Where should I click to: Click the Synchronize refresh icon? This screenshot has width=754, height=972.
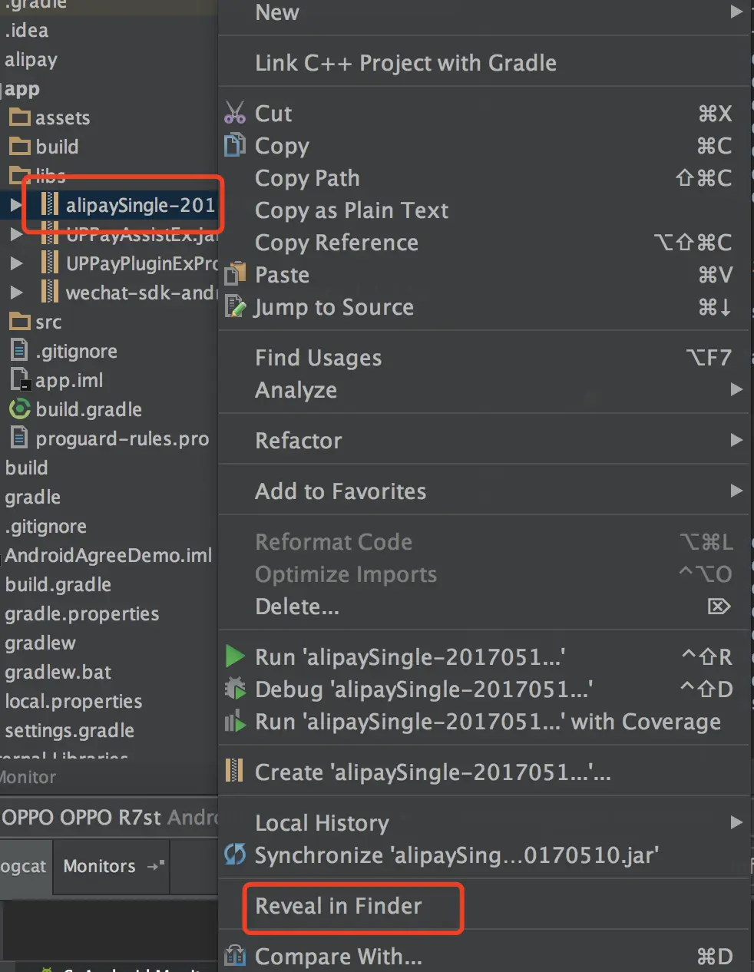(235, 855)
